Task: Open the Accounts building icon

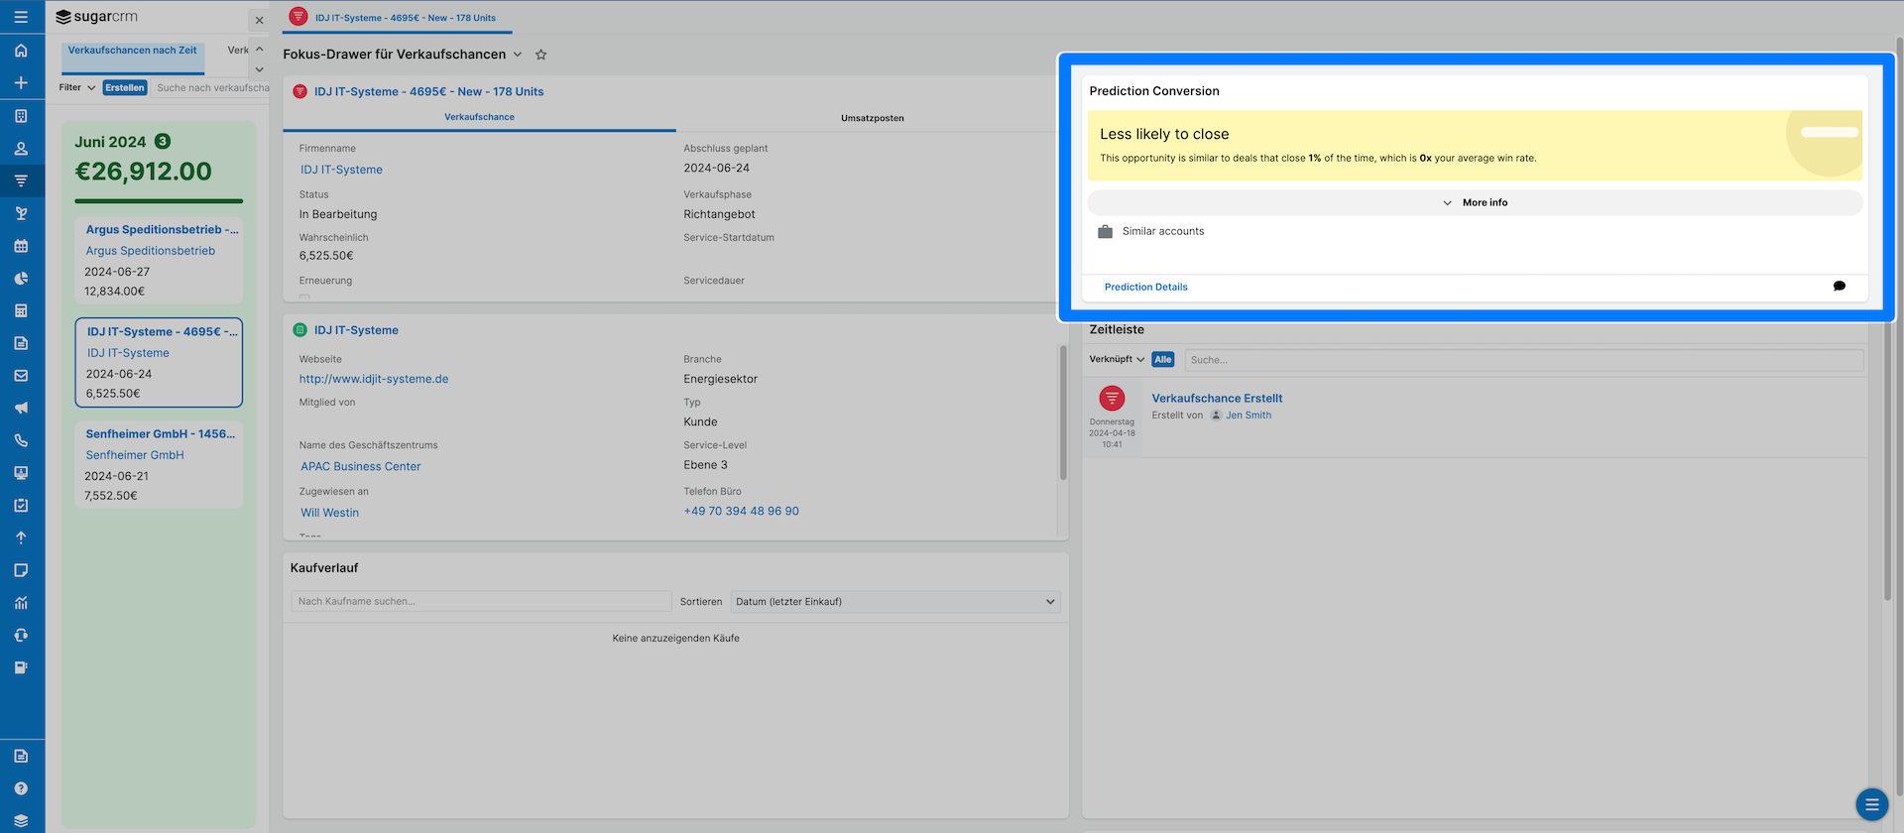Action: (x=21, y=116)
